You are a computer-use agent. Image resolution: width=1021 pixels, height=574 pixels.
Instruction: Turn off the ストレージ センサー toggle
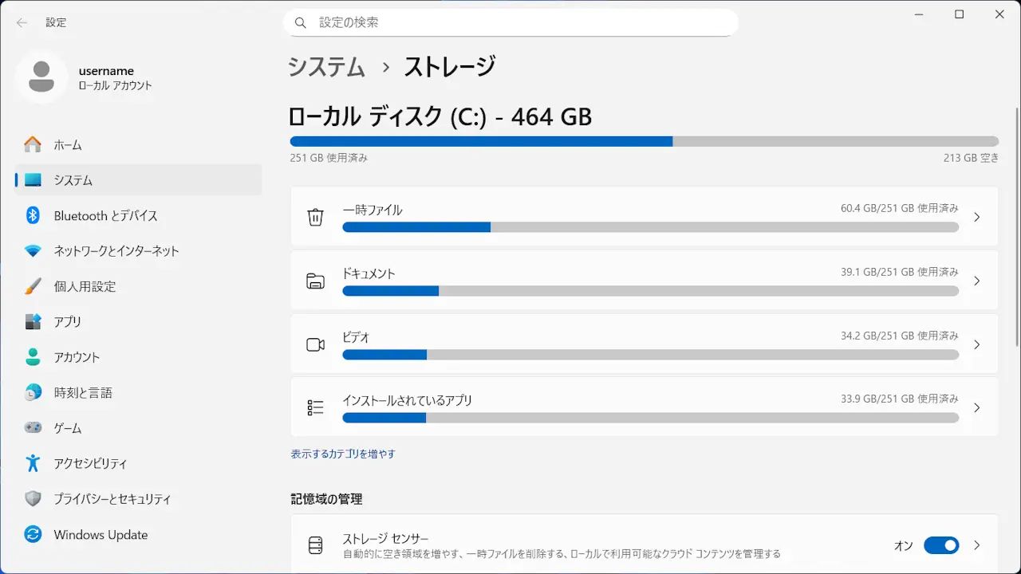point(941,545)
